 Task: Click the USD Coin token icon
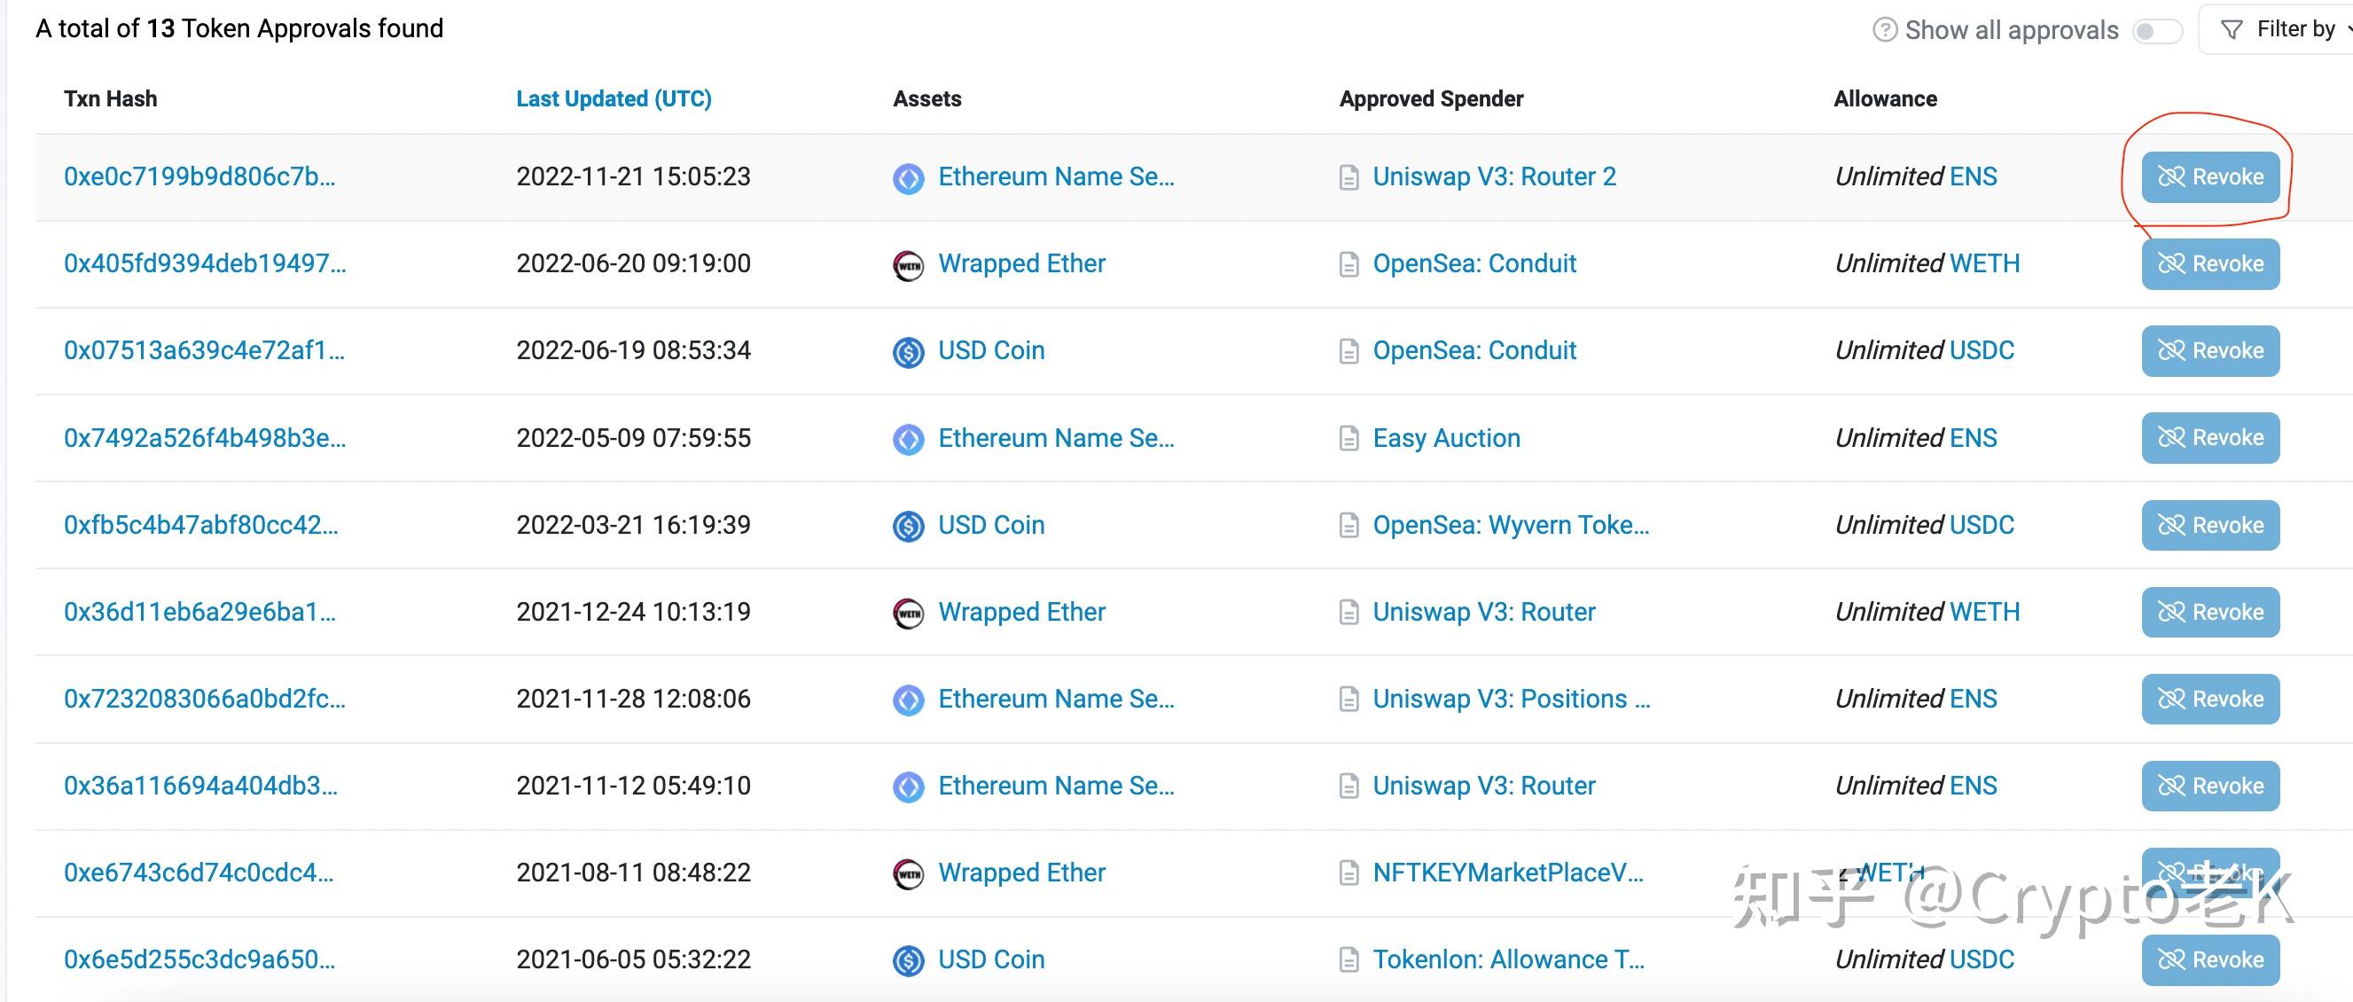[908, 350]
